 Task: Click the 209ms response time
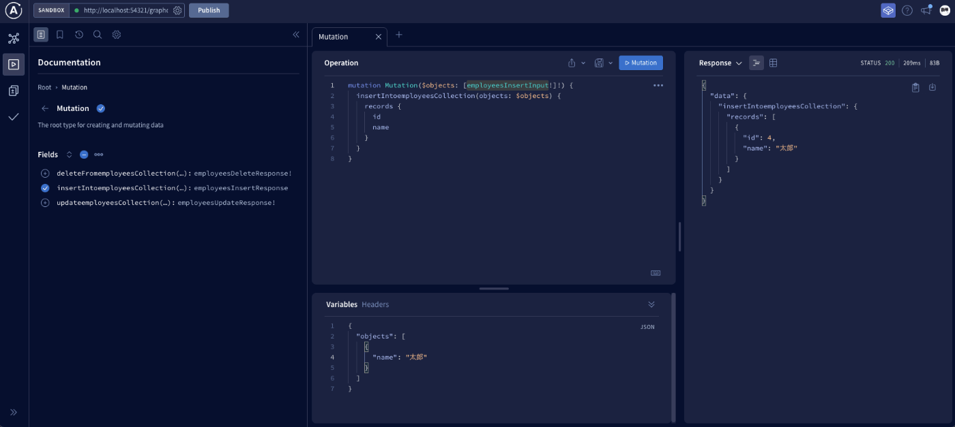tap(912, 63)
